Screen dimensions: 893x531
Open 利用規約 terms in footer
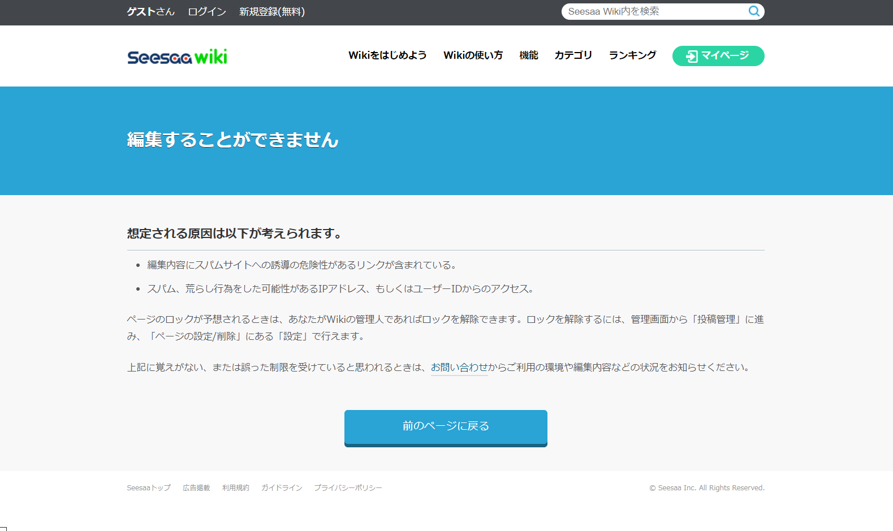coord(235,488)
